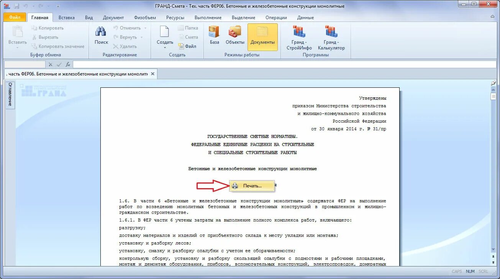
Task: Open the Оглавление side panel
Action: point(10,95)
